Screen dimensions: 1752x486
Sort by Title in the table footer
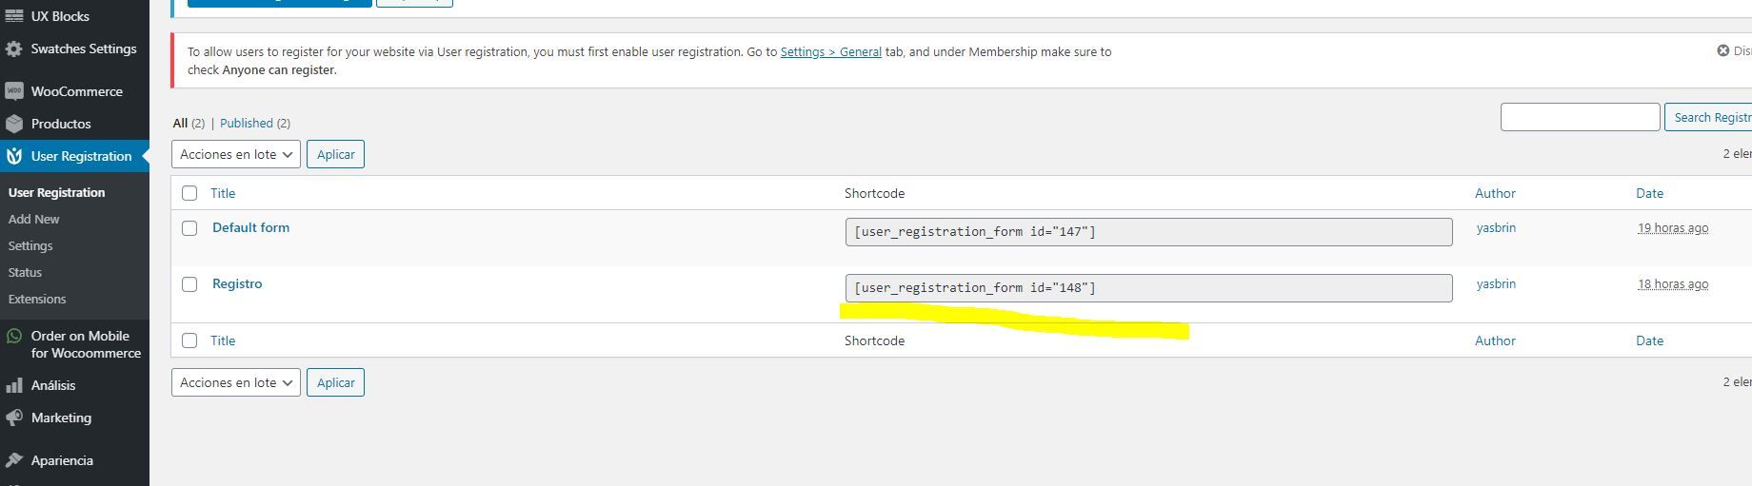[x=223, y=340]
